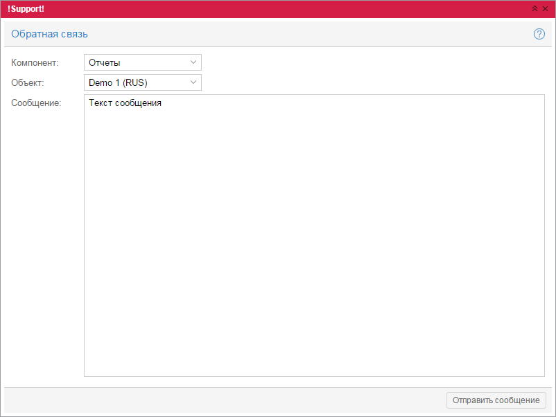
Task: Click empty footer bar left of send button
Action: click(222, 400)
